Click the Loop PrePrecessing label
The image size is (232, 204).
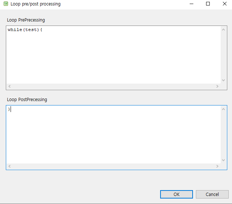click(x=26, y=20)
